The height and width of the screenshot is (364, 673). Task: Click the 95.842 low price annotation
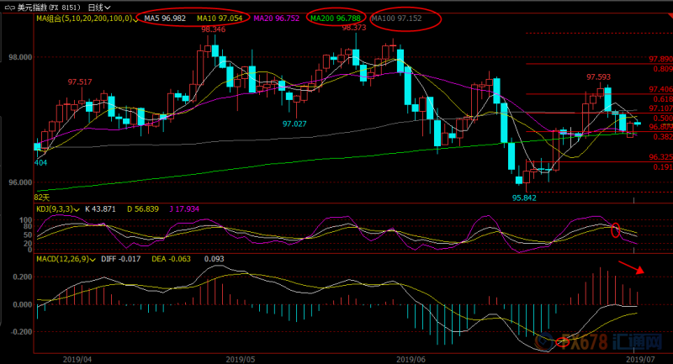pyautogui.click(x=524, y=198)
